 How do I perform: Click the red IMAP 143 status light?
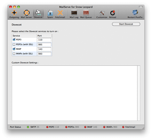point(85,127)
